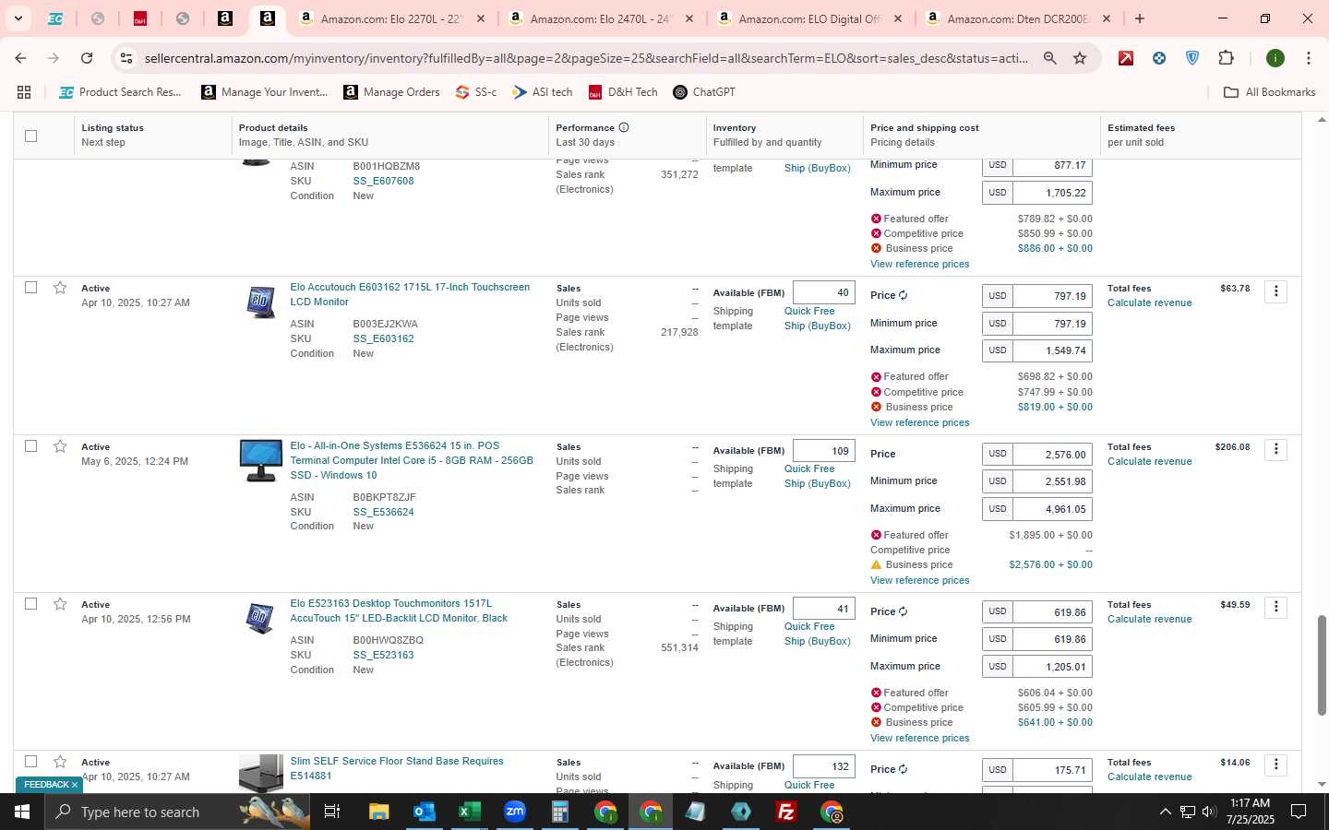
Task: Star the Elo Accutouch E603162 listing
Action: 60,288
